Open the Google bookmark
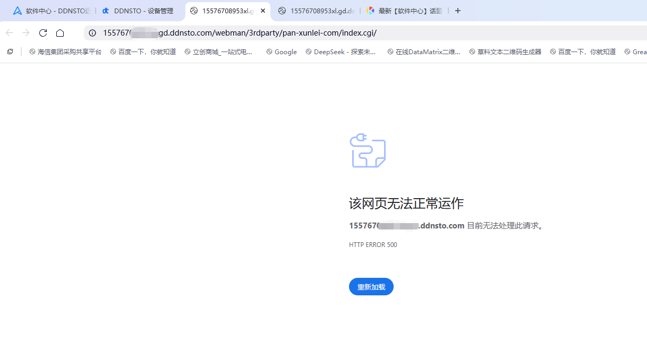 point(282,52)
